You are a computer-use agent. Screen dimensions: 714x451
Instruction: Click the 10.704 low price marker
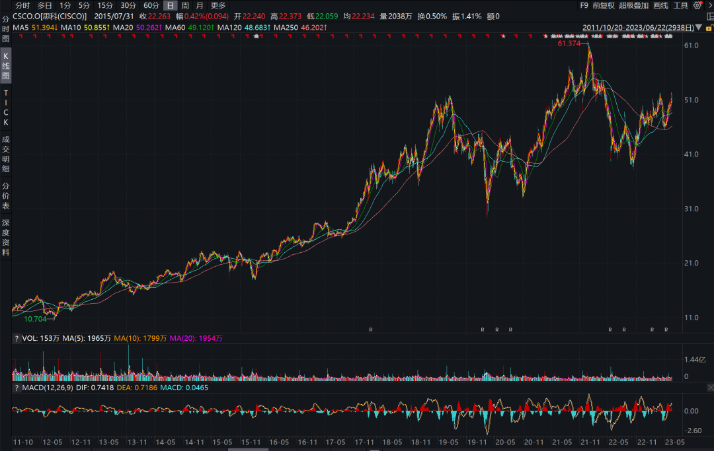coord(35,319)
